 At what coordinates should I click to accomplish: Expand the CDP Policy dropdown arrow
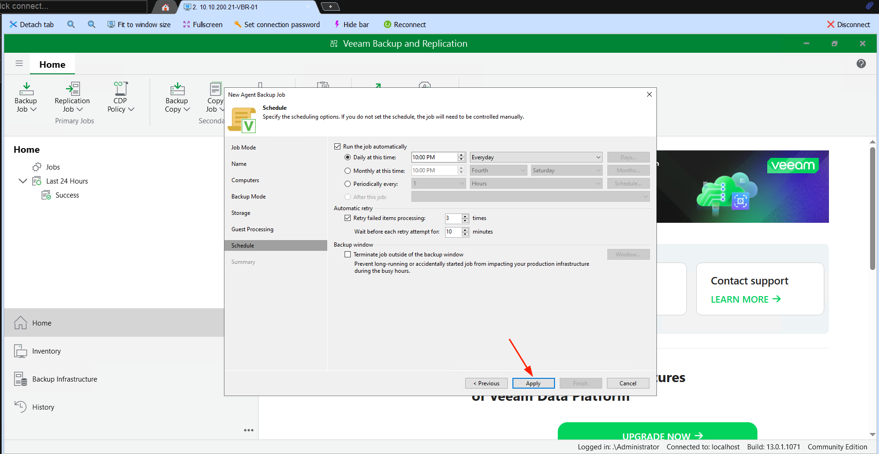tap(131, 109)
